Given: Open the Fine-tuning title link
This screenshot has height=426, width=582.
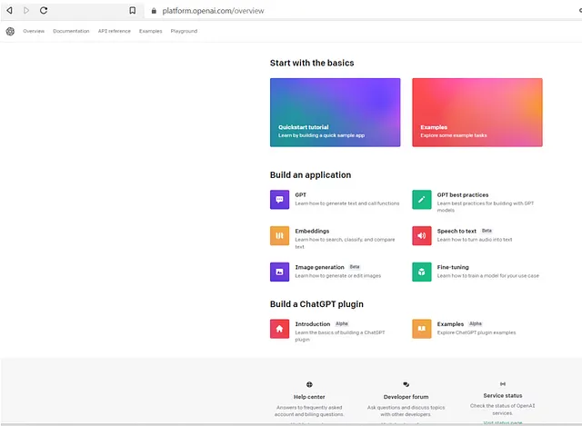Looking at the screenshot, I should pyautogui.click(x=453, y=267).
